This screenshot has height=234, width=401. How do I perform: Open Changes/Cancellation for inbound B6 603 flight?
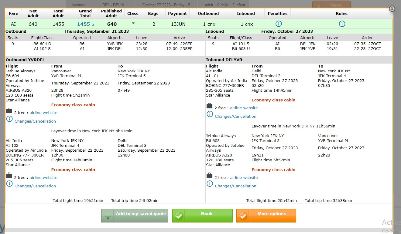pyautogui.click(x=235, y=186)
